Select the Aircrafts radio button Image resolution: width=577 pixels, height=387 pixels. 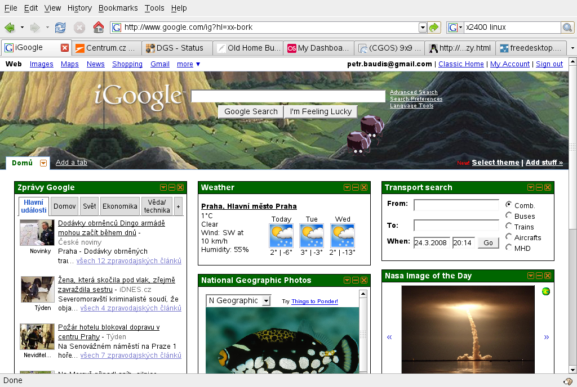coord(509,236)
